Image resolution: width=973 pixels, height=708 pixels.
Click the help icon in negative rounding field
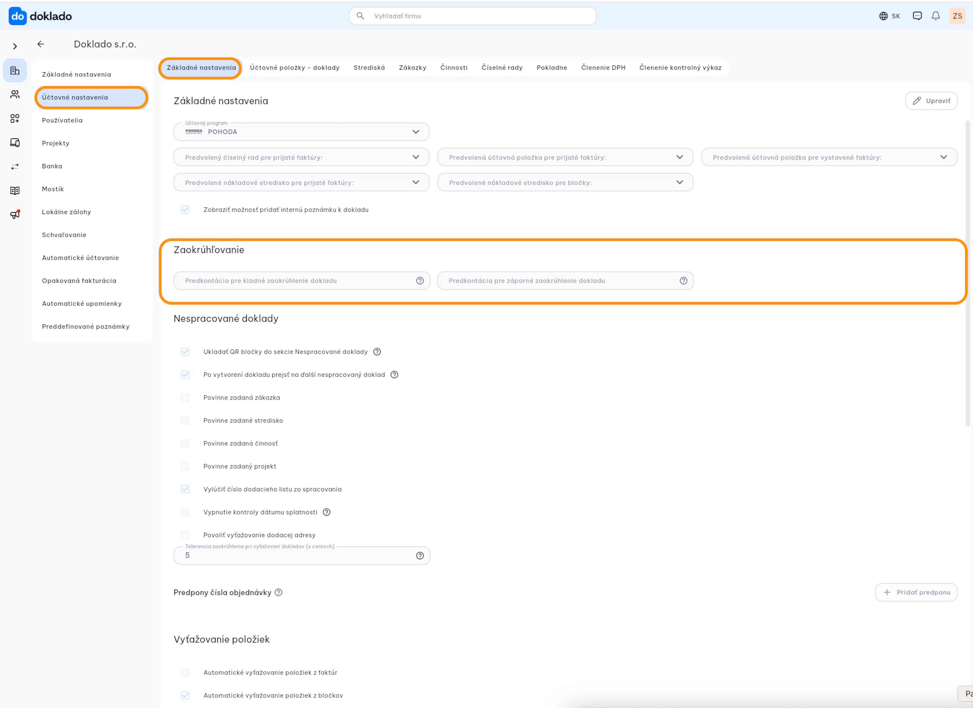coord(683,280)
